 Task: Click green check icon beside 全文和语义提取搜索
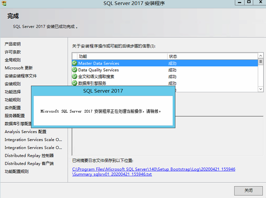(75, 76)
